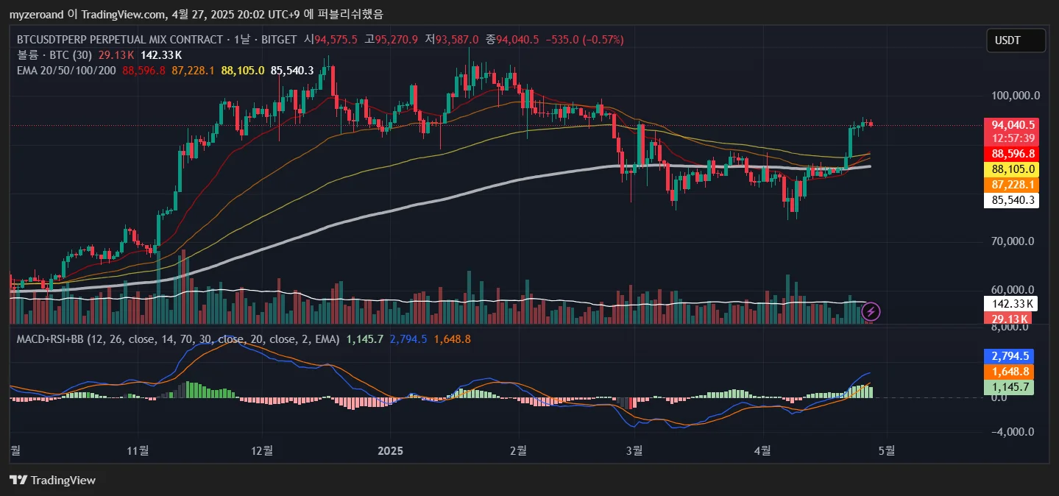Open the USDT currency selector
Screen dimensions: 1059x496
[x=1016, y=40]
